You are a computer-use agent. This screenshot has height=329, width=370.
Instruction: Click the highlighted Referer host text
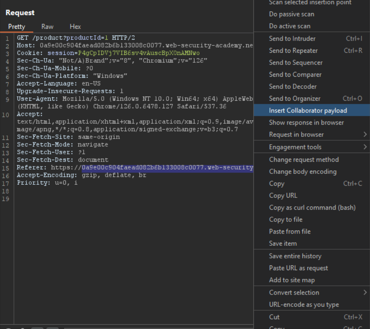(167, 167)
